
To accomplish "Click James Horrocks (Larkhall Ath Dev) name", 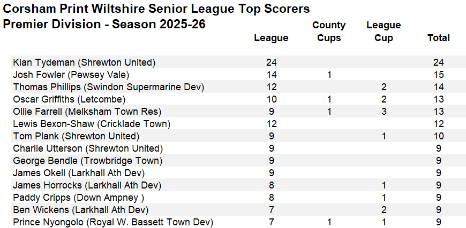I will pyautogui.click(x=87, y=185).
